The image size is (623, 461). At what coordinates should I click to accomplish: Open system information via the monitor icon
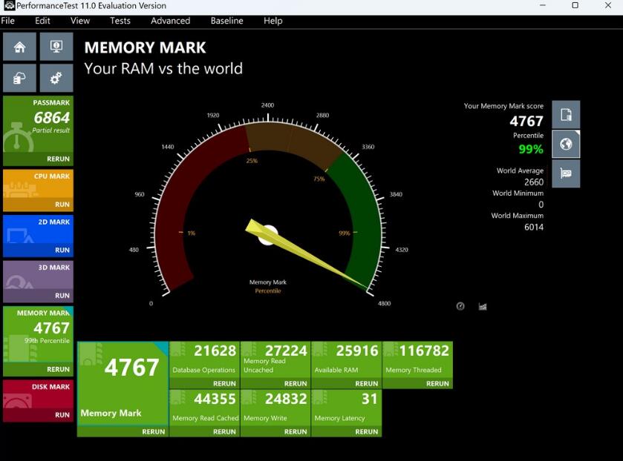56,46
